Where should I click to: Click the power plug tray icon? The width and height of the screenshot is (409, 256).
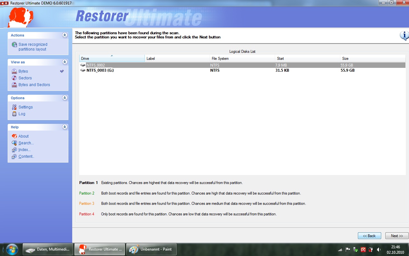tap(371, 250)
